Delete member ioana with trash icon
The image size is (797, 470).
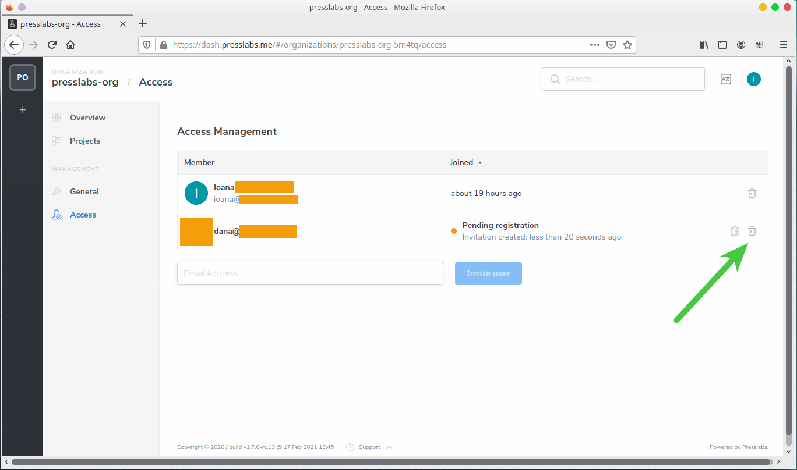(752, 193)
